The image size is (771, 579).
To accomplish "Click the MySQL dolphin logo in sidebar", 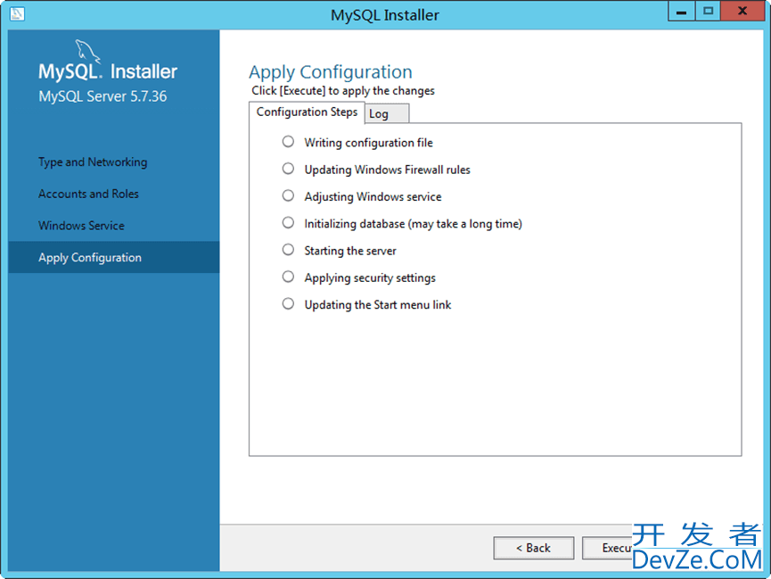I will (x=87, y=51).
